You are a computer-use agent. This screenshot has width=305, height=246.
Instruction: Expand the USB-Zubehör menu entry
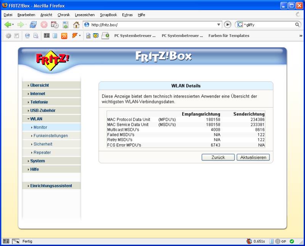[x=51, y=110]
